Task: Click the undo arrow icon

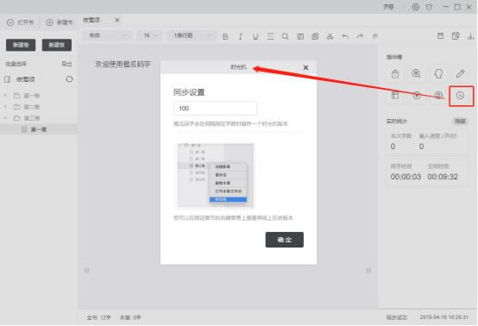Action: [345, 36]
